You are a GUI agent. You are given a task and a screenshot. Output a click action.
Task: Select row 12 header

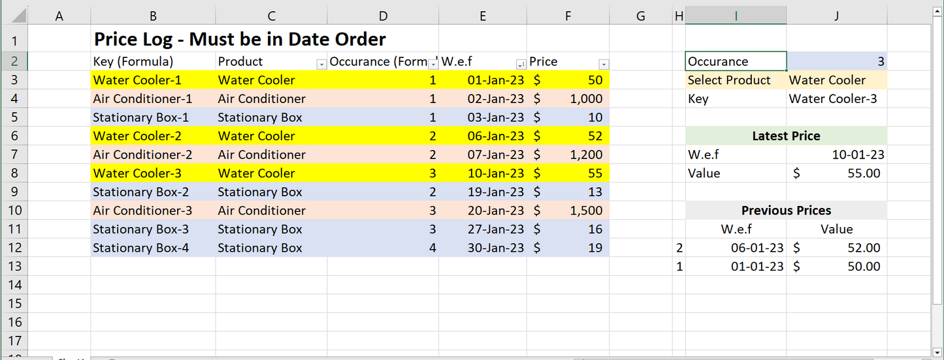(16, 248)
